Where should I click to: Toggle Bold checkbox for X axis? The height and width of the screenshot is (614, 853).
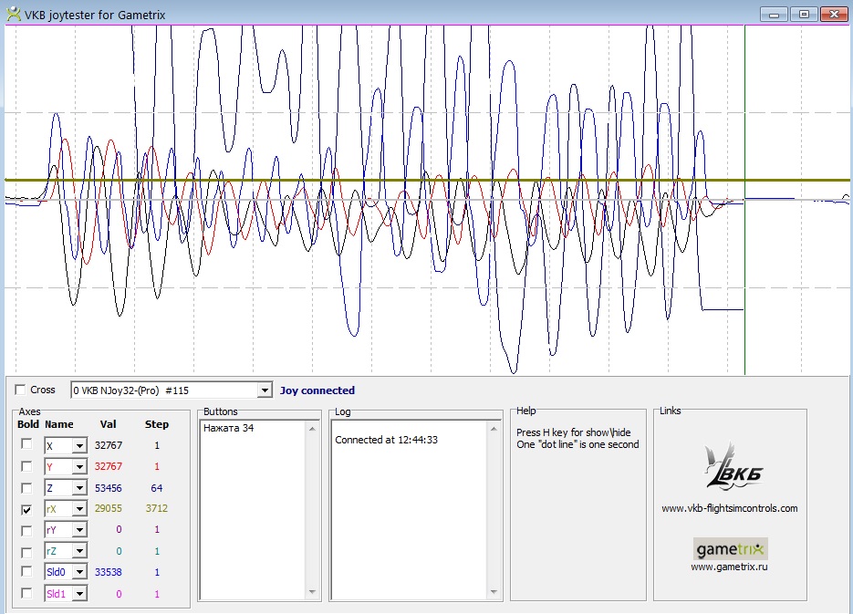tap(27, 444)
